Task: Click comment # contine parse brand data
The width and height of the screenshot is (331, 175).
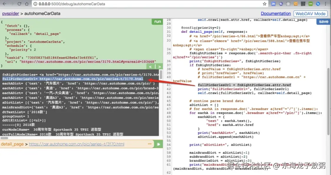Action: [x=216, y=101]
